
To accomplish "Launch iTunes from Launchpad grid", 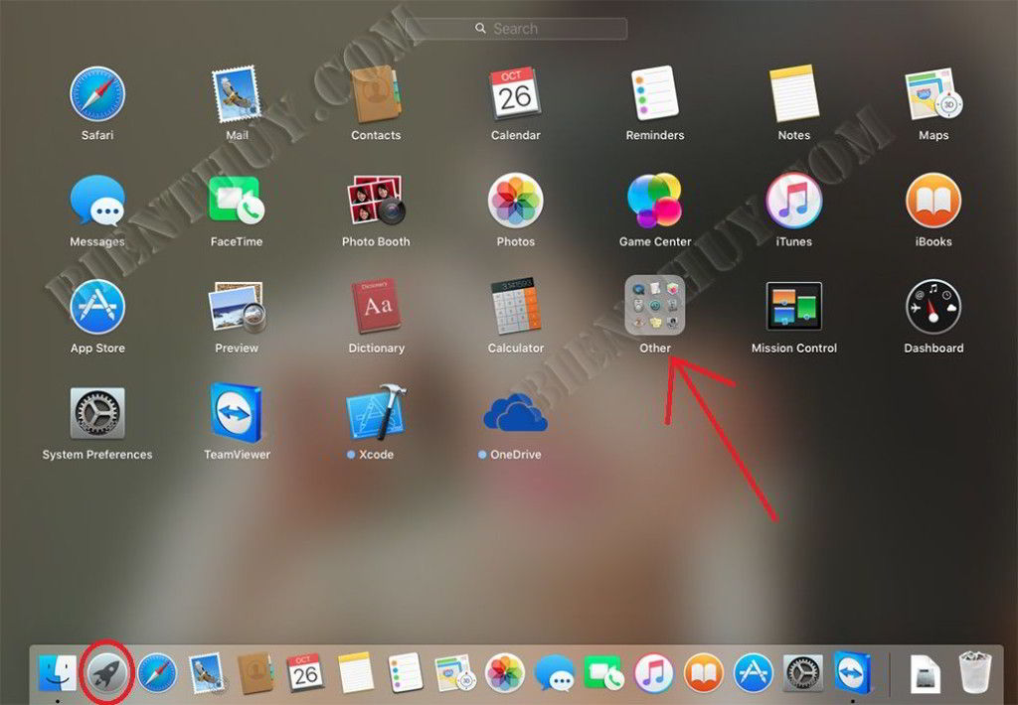I will pos(794,201).
